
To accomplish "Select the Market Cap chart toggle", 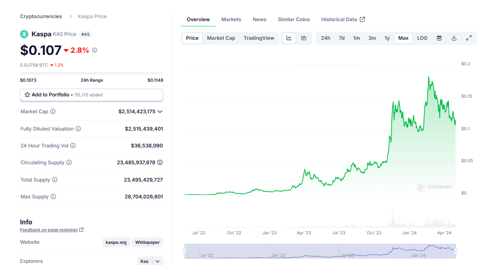I will click(x=221, y=38).
